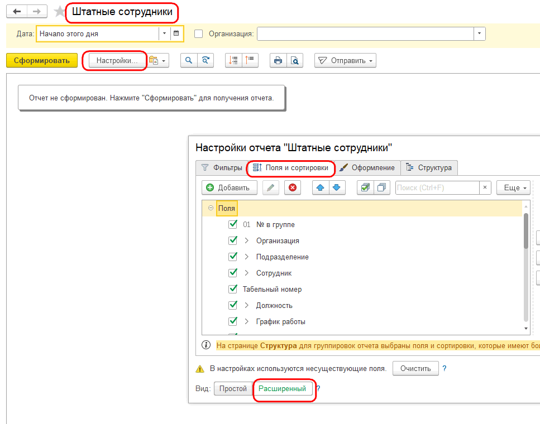Switch to Поля и сортировки tab
This screenshot has height=424, width=540.
[291, 168]
